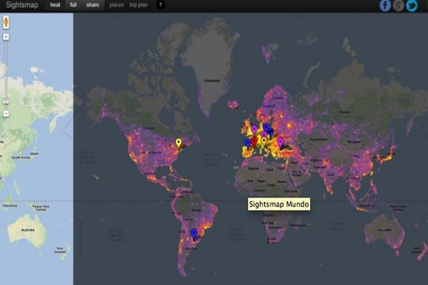Zoom out with the minus button

click(x=6, y=113)
